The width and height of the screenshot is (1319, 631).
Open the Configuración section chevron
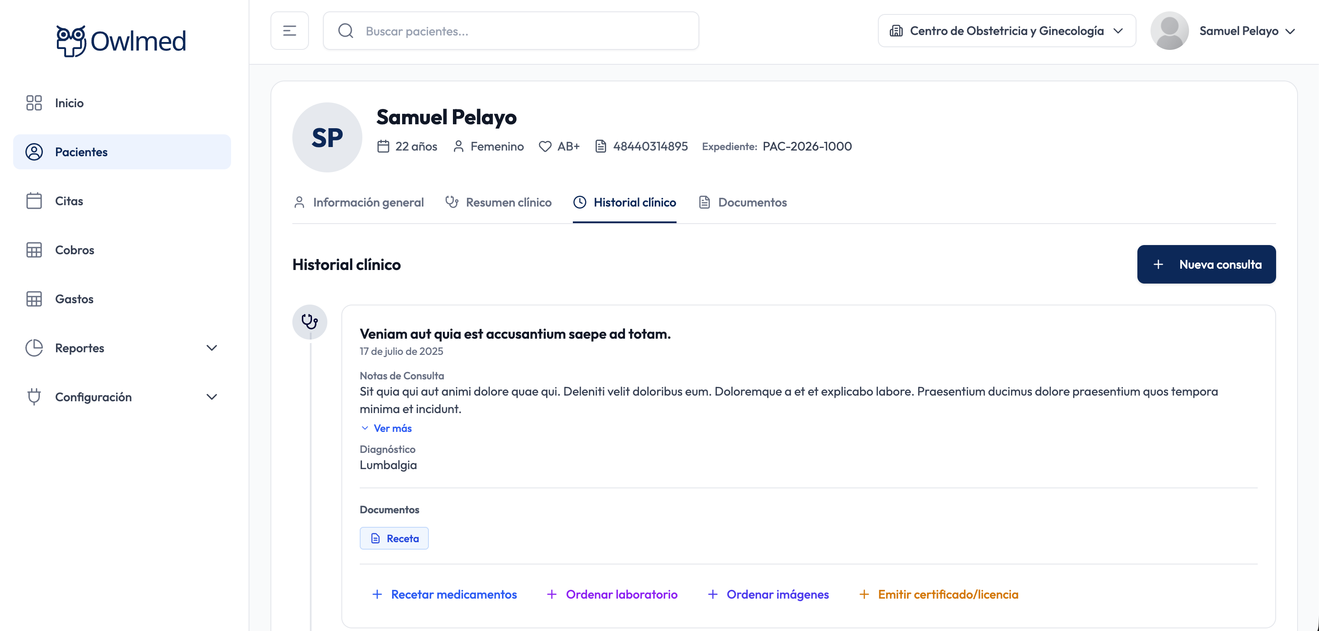212,396
